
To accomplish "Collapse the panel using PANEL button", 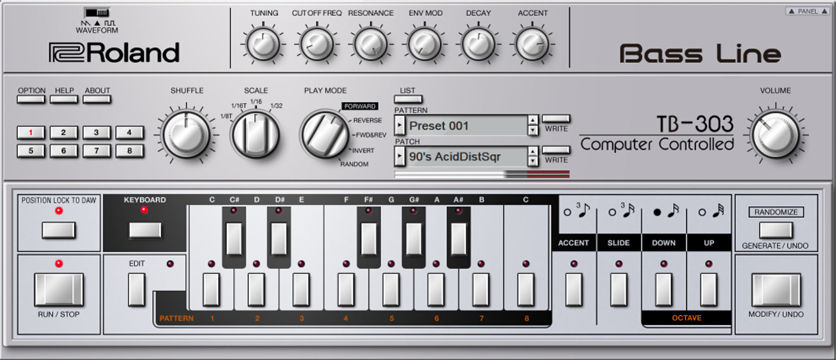I will (807, 11).
